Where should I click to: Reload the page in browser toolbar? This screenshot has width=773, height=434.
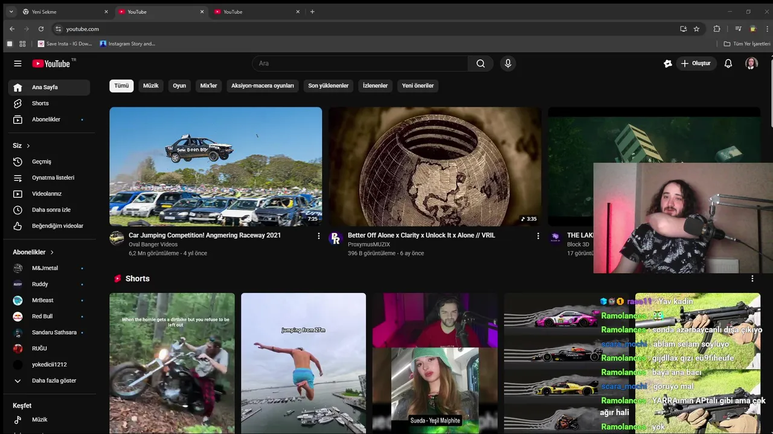(41, 29)
